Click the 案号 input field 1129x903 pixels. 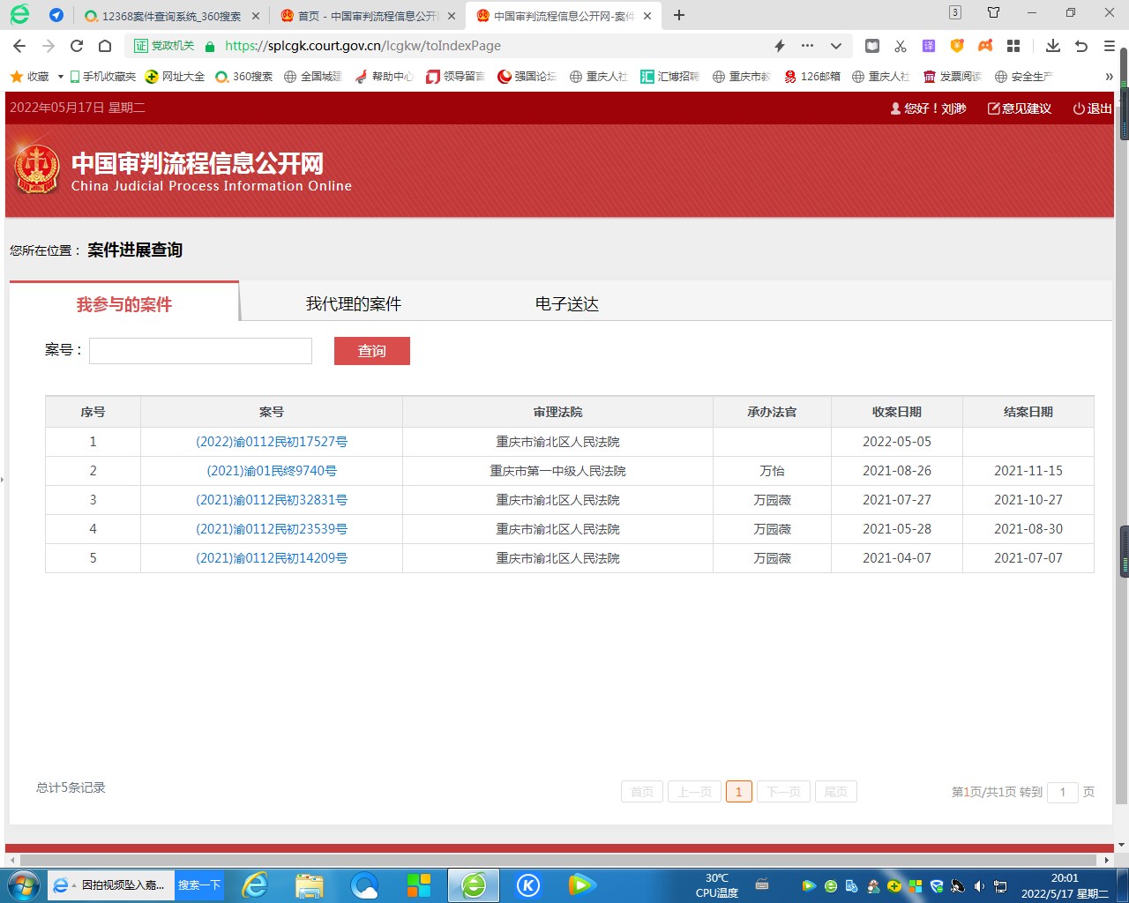pyautogui.click(x=200, y=351)
